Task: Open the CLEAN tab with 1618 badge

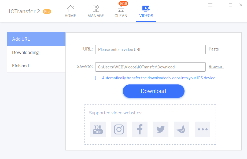Action: pyautogui.click(x=121, y=11)
